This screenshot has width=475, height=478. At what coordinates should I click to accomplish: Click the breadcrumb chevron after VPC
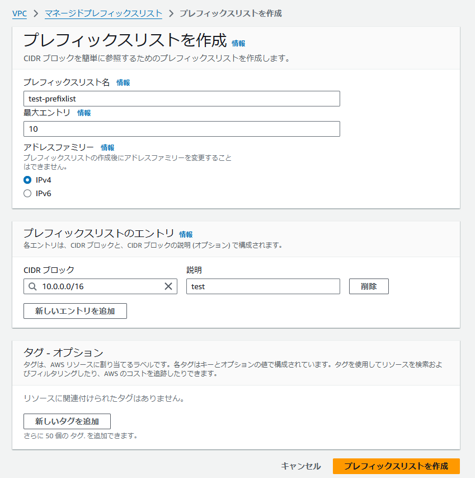(x=36, y=13)
